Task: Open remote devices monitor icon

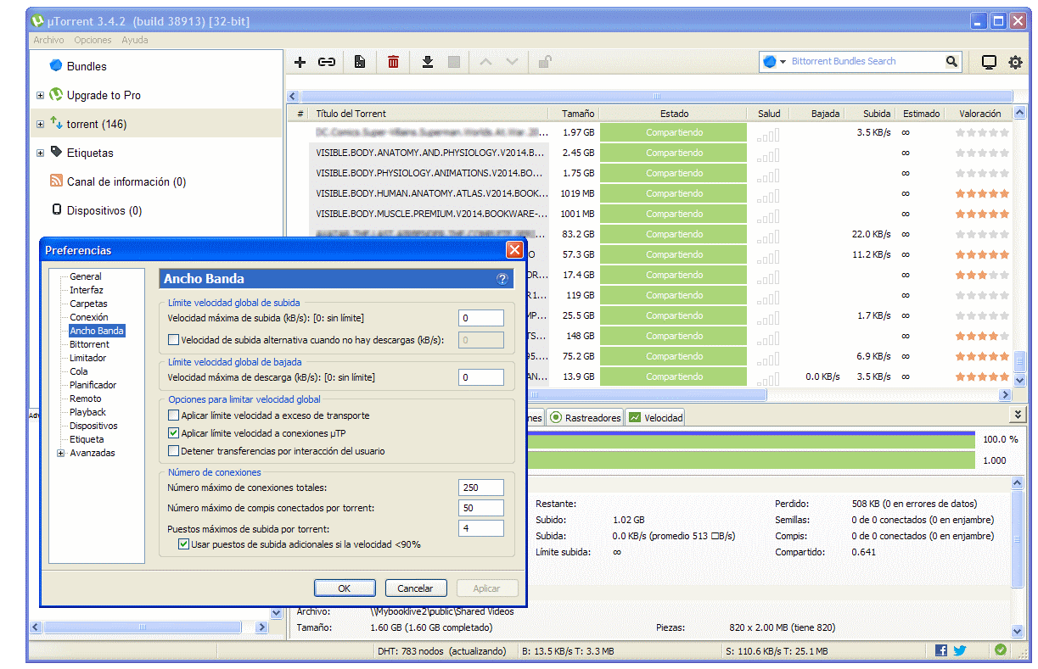Action: pyautogui.click(x=989, y=62)
